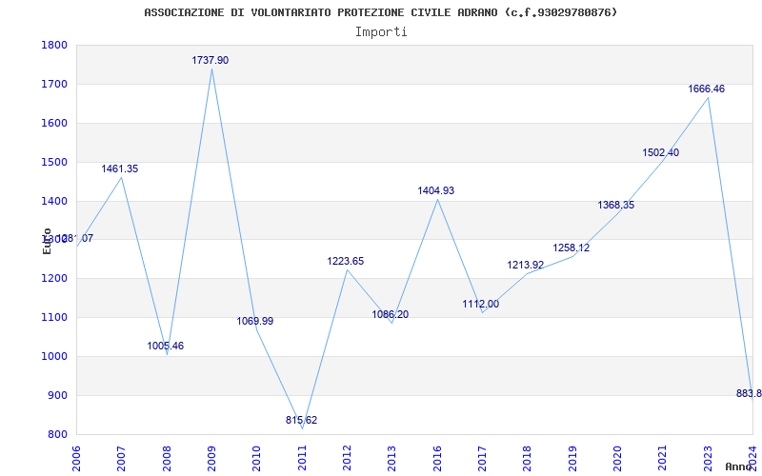Select the 1258.12 data label
Image resolution: width=762 pixels, height=476 pixels.
click(571, 248)
